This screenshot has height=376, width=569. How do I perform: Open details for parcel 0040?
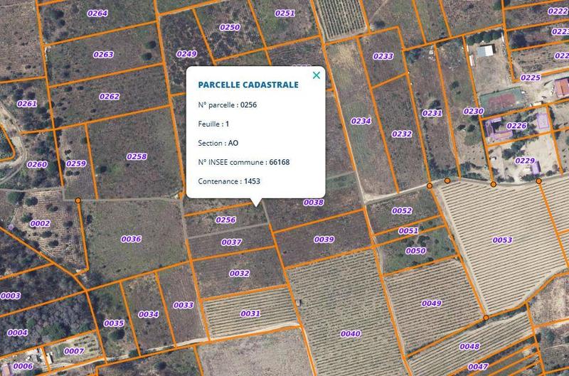(350, 333)
